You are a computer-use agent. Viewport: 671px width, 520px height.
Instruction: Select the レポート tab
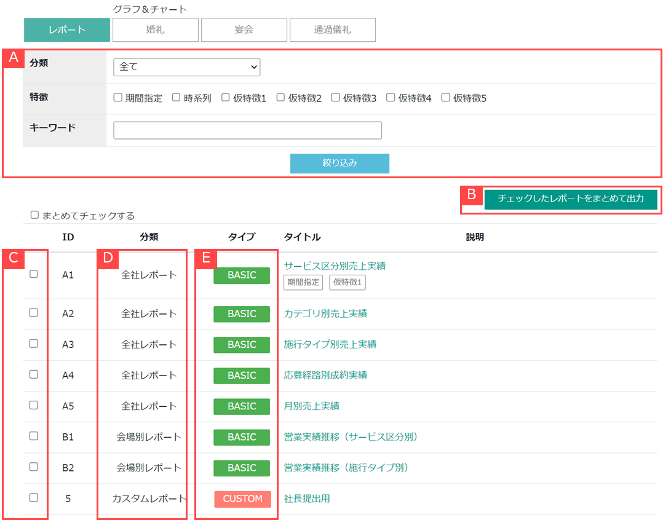(67, 30)
